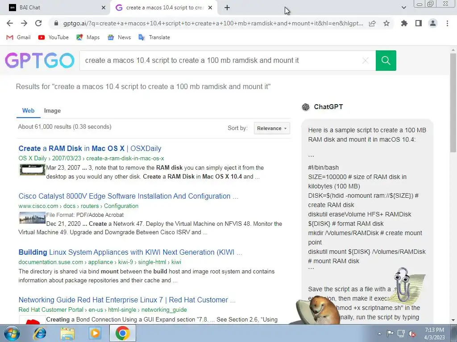Open the tab search chevron

403,8
